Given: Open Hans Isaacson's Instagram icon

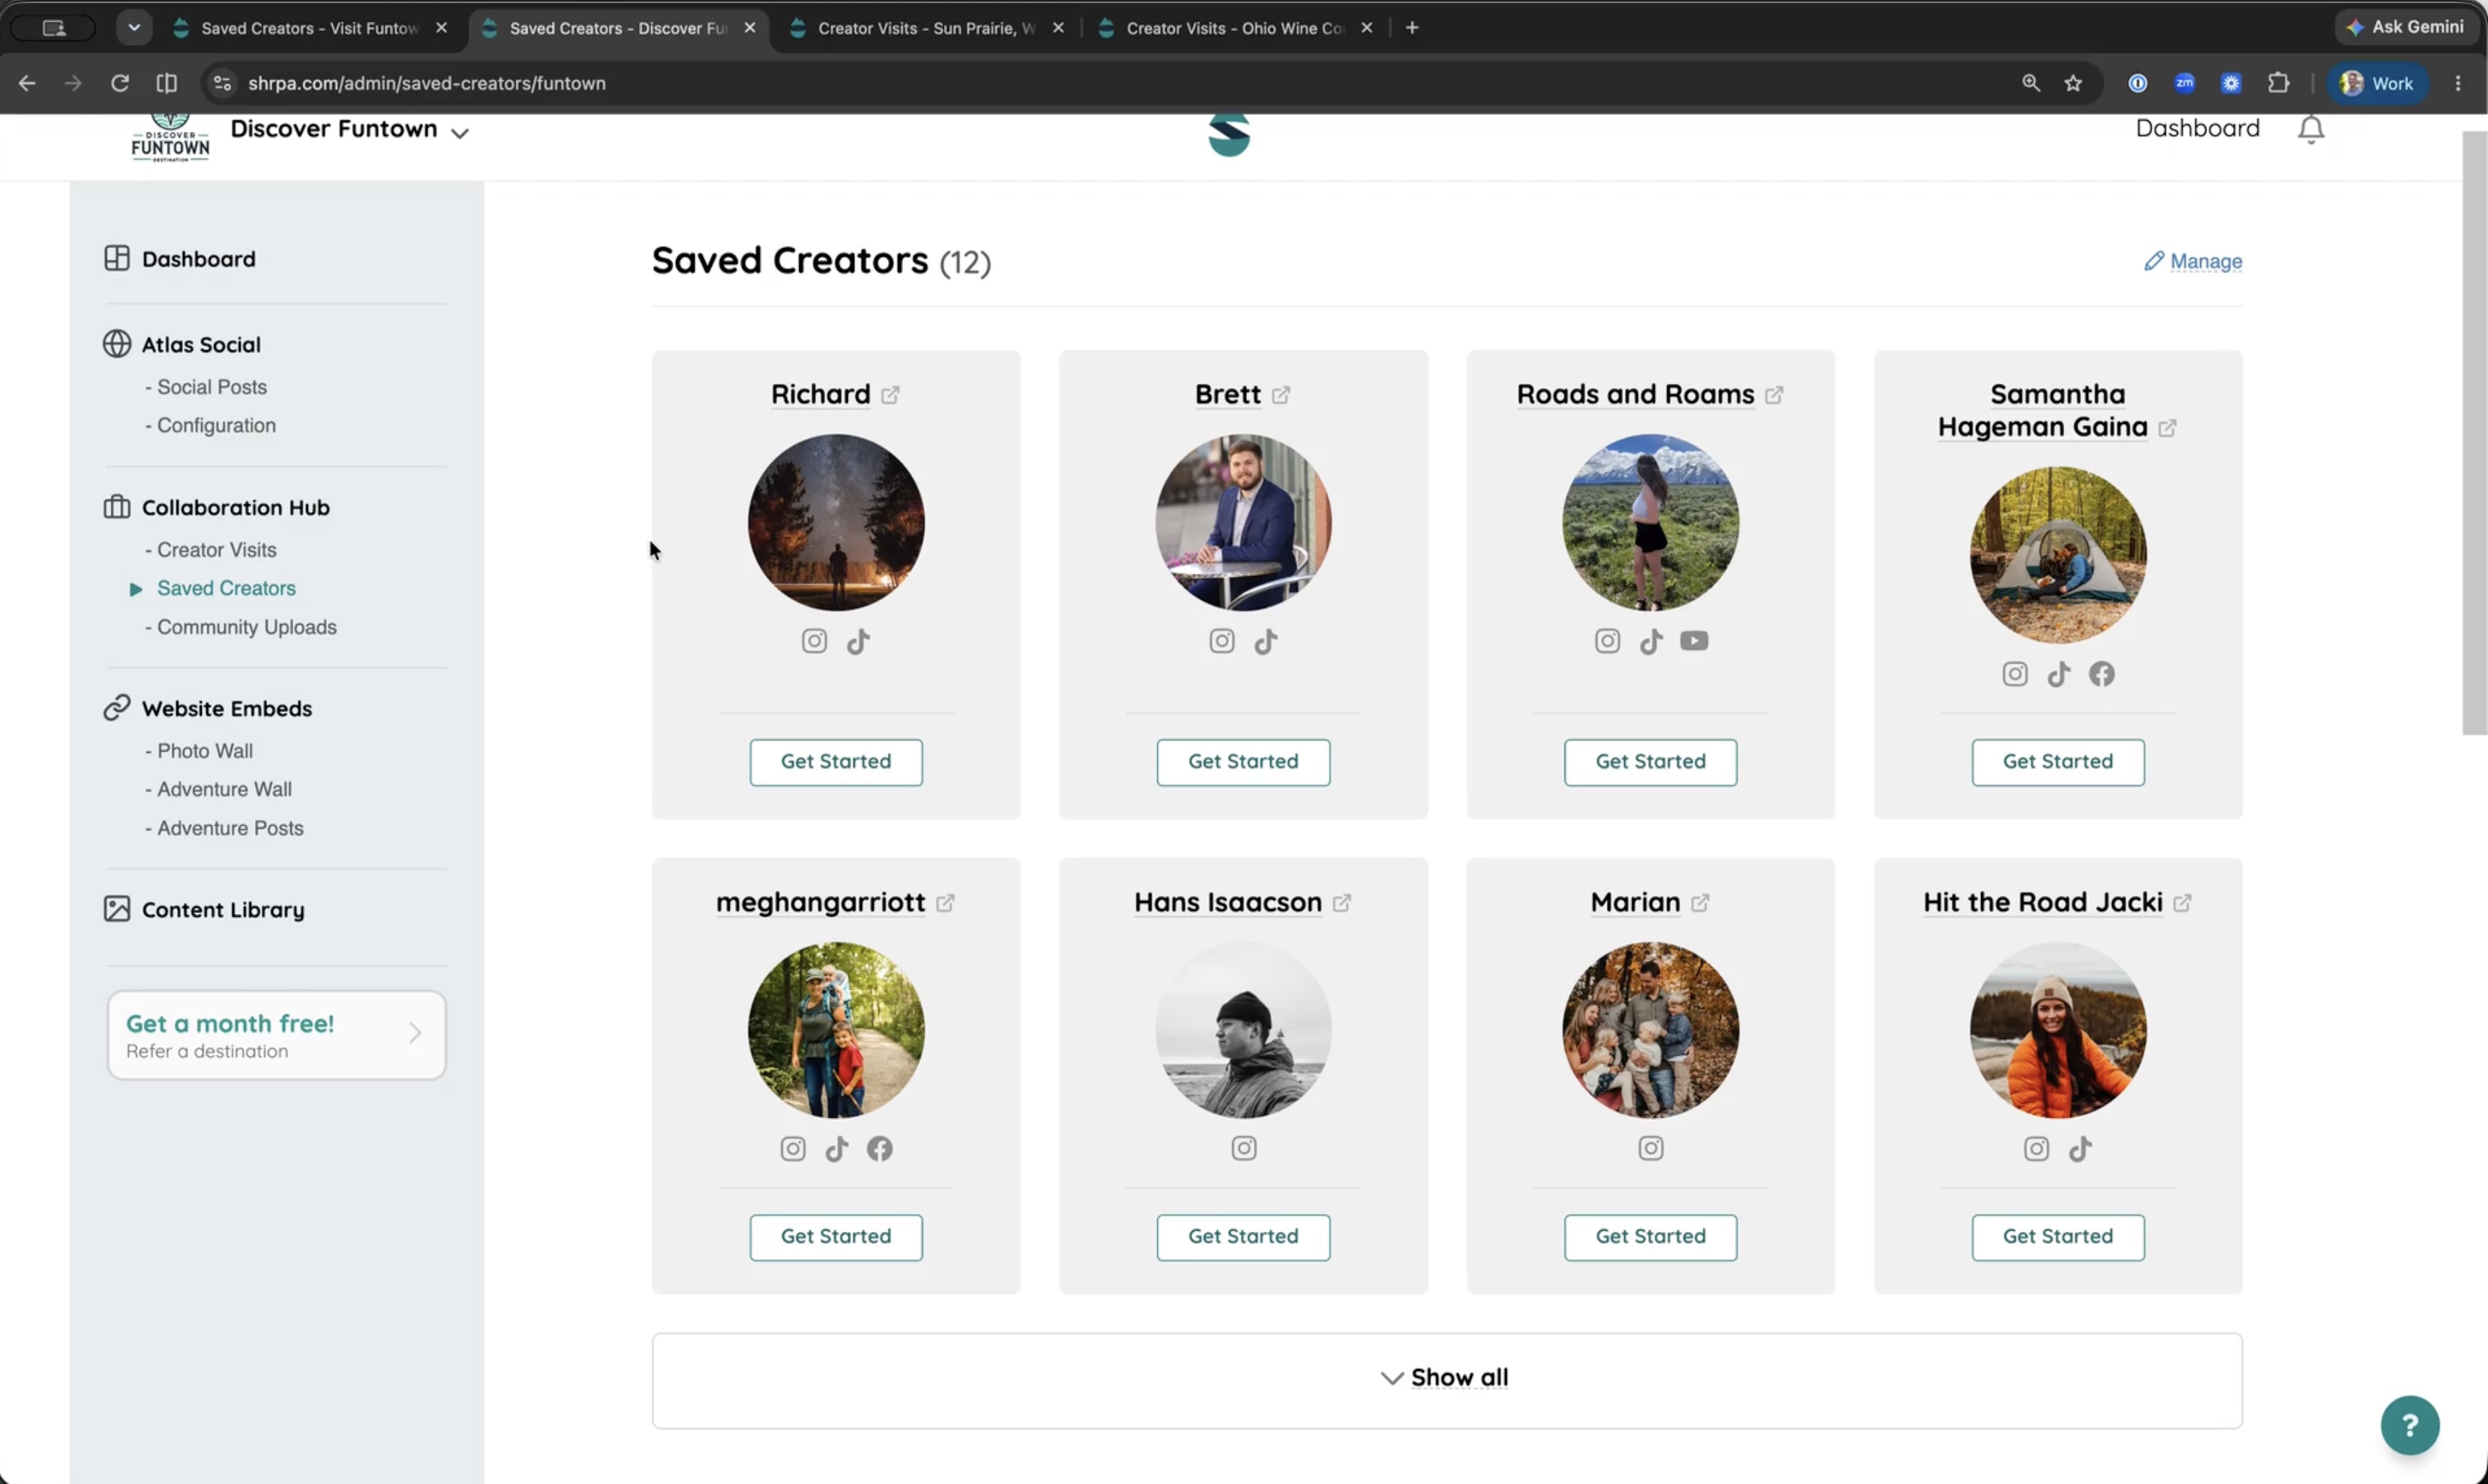Looking at the screenshot, I should click(x=1244, y=1148).
